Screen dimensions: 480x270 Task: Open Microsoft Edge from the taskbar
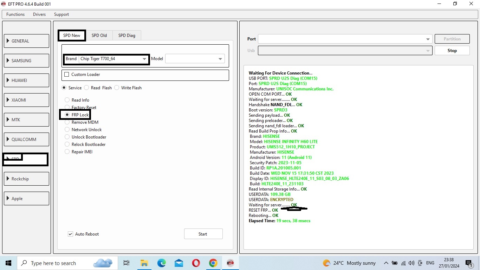coord(161,263)
